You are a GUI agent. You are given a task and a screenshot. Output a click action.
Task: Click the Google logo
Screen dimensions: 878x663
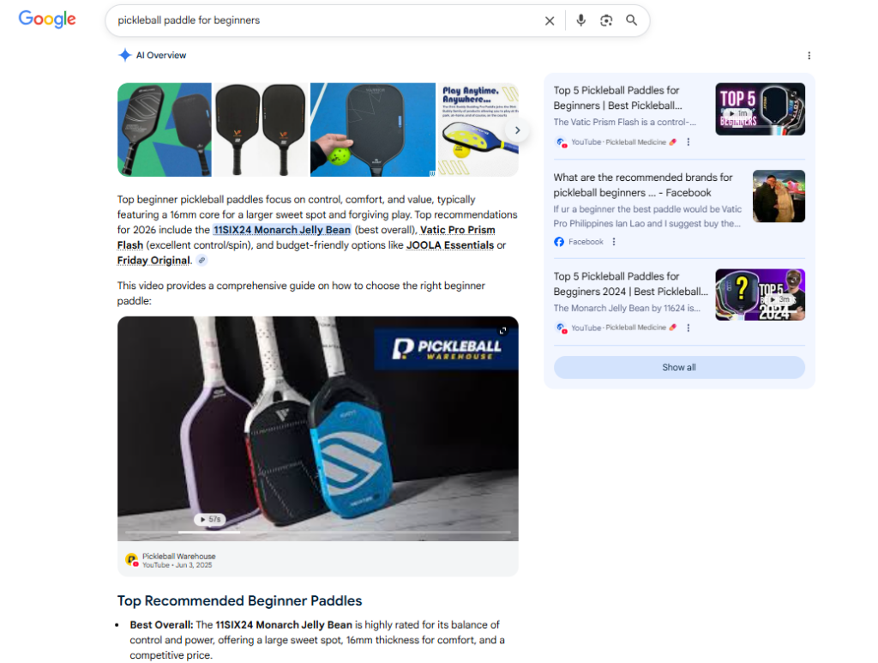point(47,20)
